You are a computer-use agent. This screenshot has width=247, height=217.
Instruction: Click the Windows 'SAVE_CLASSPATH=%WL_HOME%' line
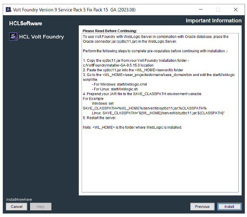pos(145,108)
